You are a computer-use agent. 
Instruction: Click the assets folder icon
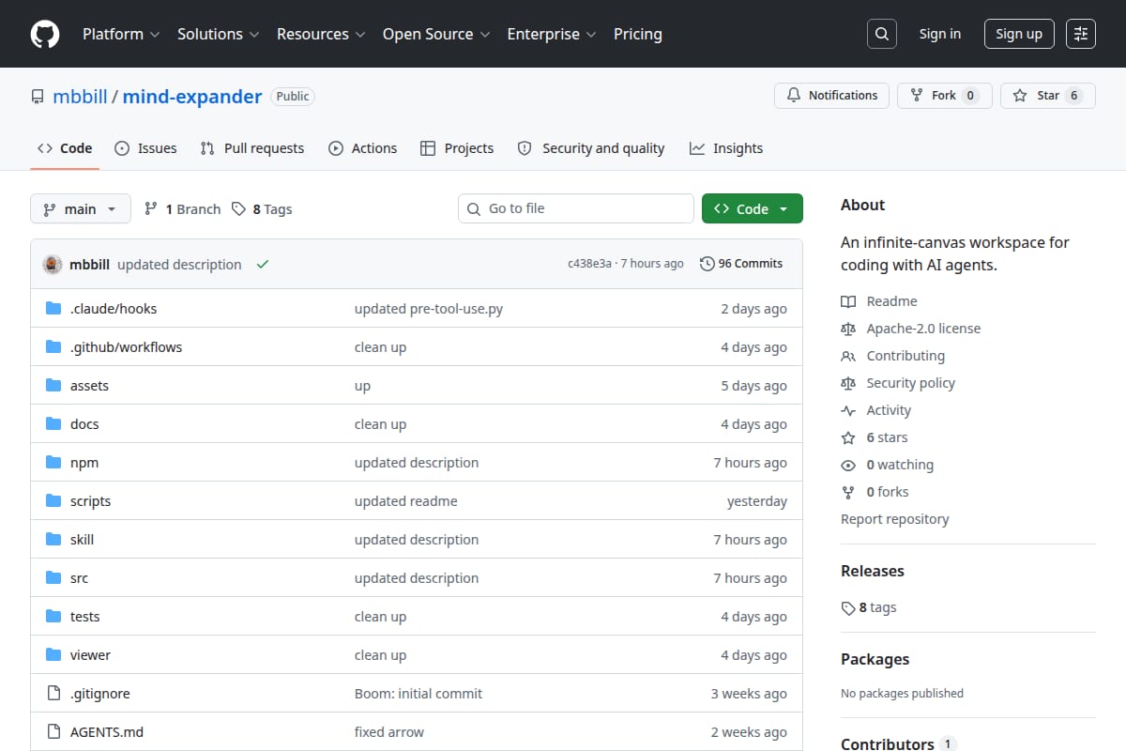[53, 386]
